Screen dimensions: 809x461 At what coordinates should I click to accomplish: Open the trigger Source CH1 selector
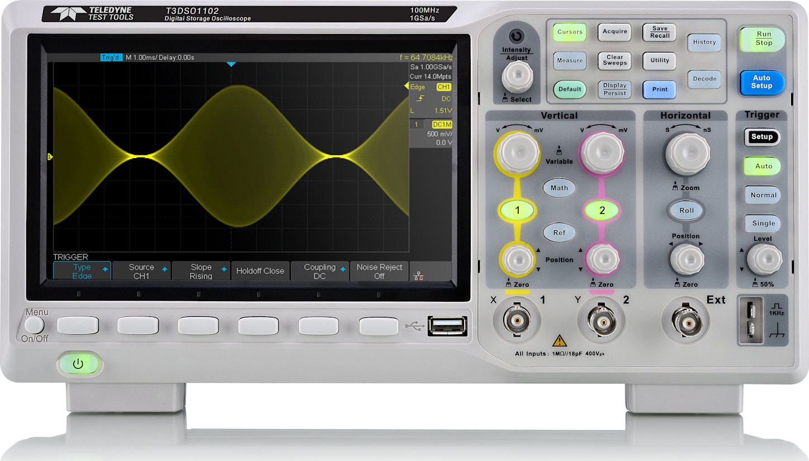[x=141, y=270]
